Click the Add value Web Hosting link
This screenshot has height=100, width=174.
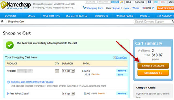click(32, 82)
